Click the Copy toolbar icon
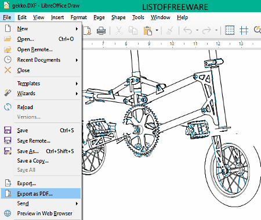 [x=133, y=31]
